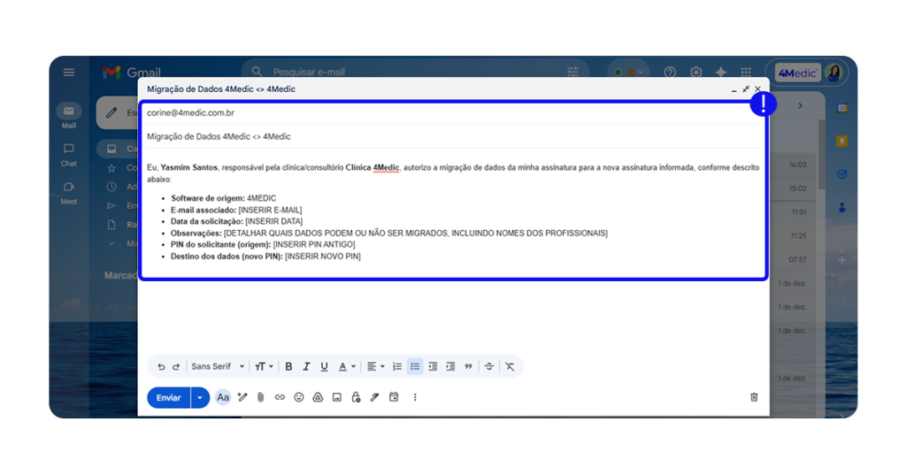This screenshot has height=475, width=906.
Task: Apply quote formatting to the text
Action: coord(468,366)
